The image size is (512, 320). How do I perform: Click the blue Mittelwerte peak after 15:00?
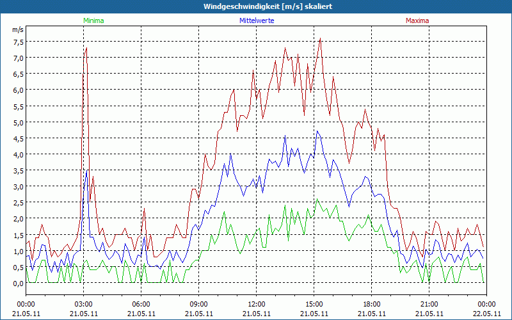317,131
